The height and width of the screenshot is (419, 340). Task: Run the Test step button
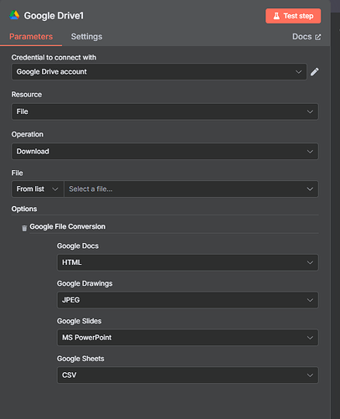coord(293,16)
